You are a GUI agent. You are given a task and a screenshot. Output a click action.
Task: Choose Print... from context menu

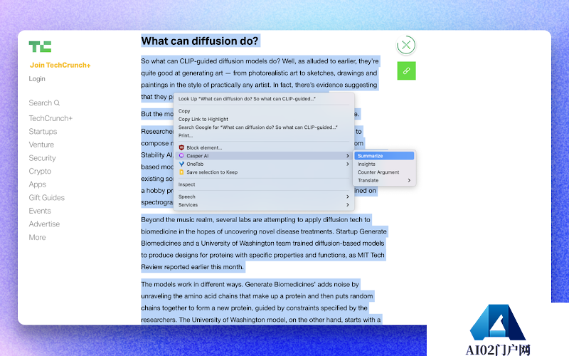[264, 135]
